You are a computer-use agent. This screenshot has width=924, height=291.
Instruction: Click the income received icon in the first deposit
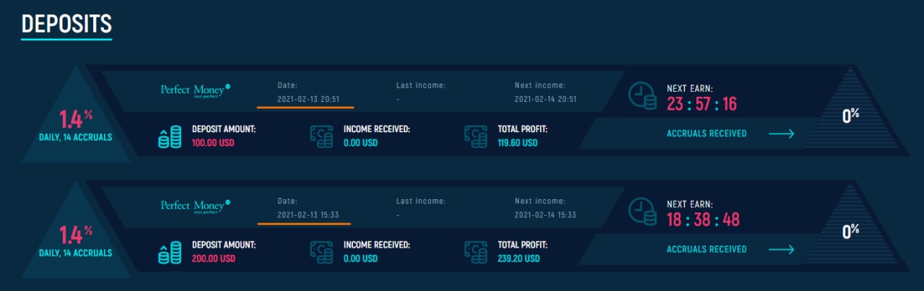click(x=321, y=136)
